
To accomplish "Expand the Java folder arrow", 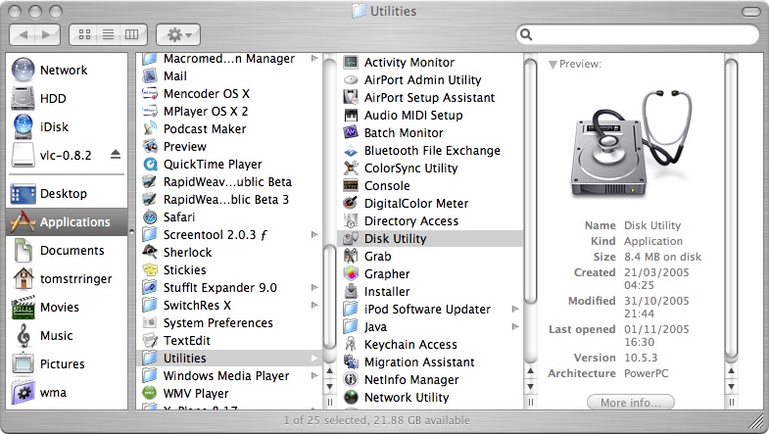I will click(515, 327).
